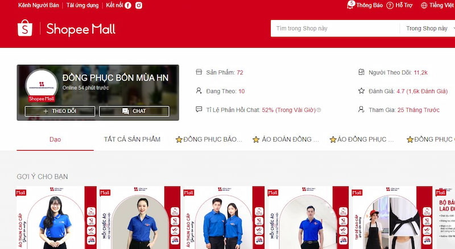Image resolution: width=455 pixels, height=249 pixels.
Task: Open the TẤT CẢ SẢN PHẨM tab
Action: [132, 140]
